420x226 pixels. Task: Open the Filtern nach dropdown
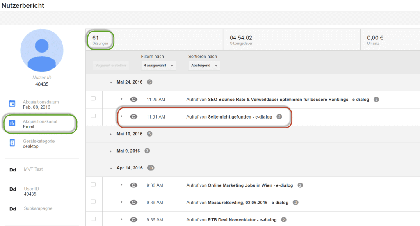[158, 66]
